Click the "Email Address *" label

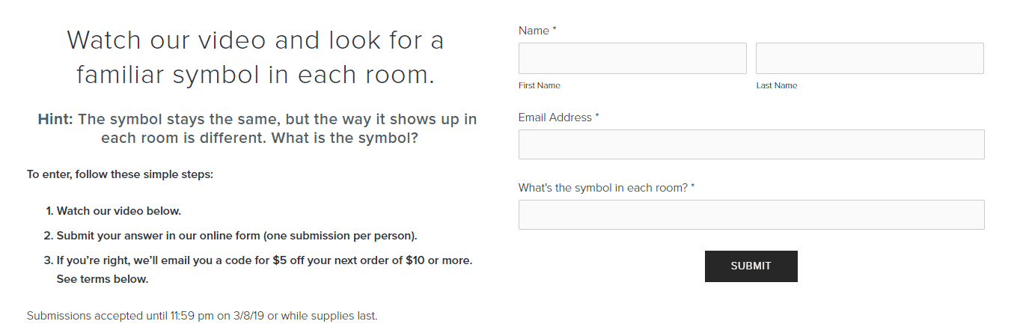(x=559, y=117)
